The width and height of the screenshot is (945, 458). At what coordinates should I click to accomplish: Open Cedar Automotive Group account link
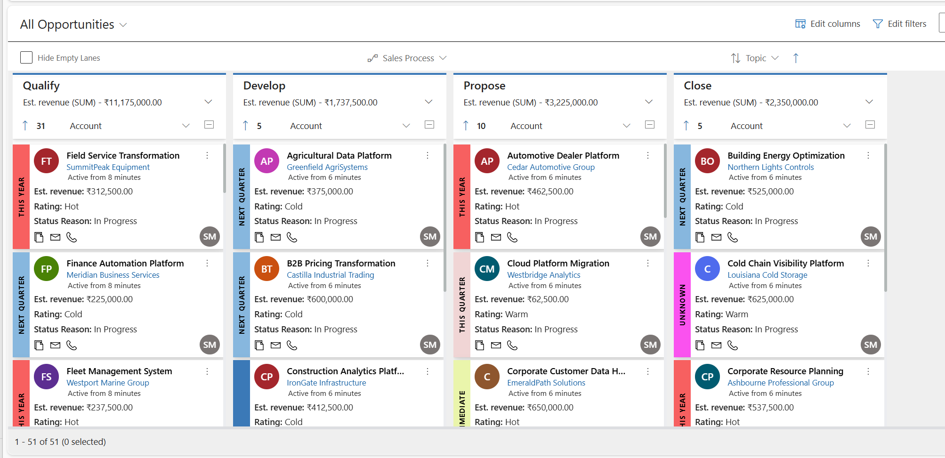click(x=551, y=167)
